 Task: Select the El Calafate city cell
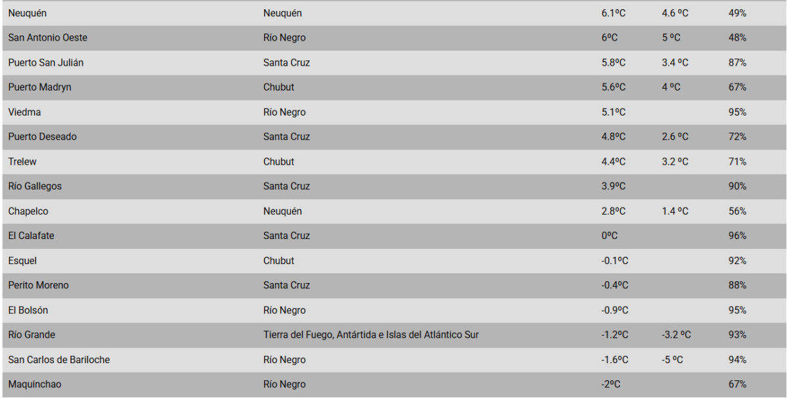[x=32, y=236]
